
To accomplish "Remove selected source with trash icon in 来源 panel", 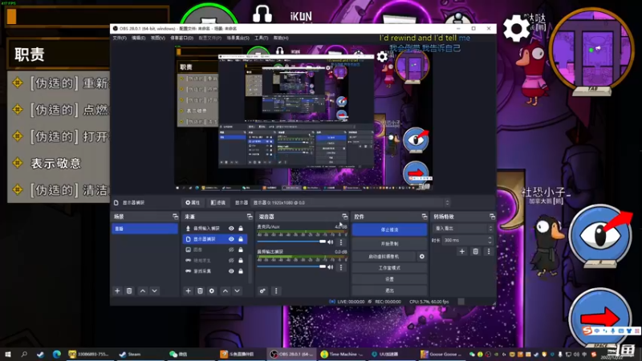I will click(200, 290).
